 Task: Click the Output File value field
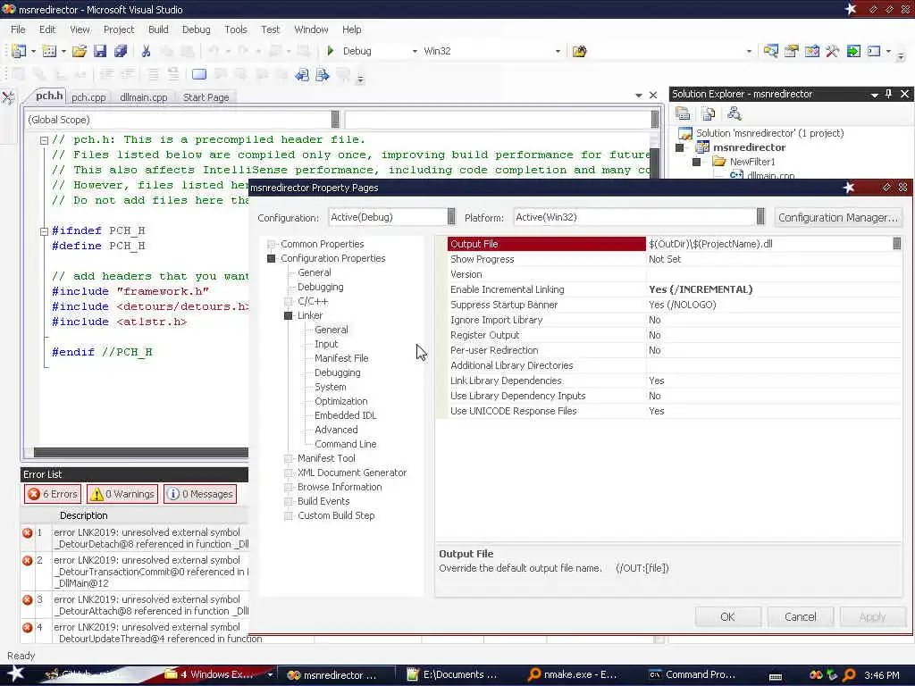[x=769, y=244]
